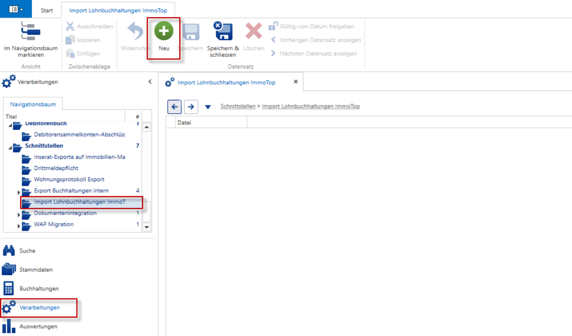Click the Schnittstellen breadcrumb link
572x336 pixels.
pyautogui.click(x=238, y=107)
